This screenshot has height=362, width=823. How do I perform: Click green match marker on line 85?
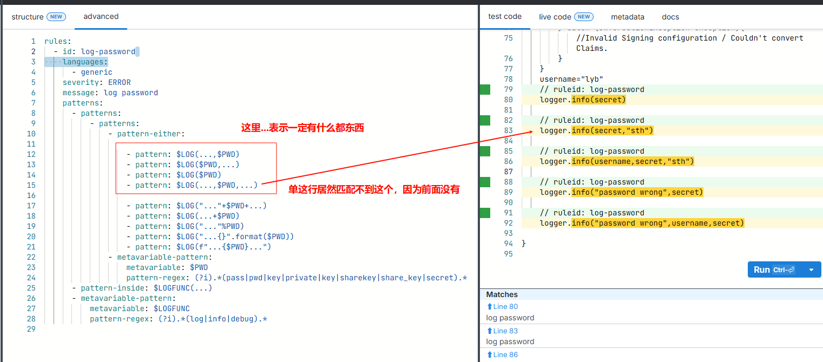[485, 151]
